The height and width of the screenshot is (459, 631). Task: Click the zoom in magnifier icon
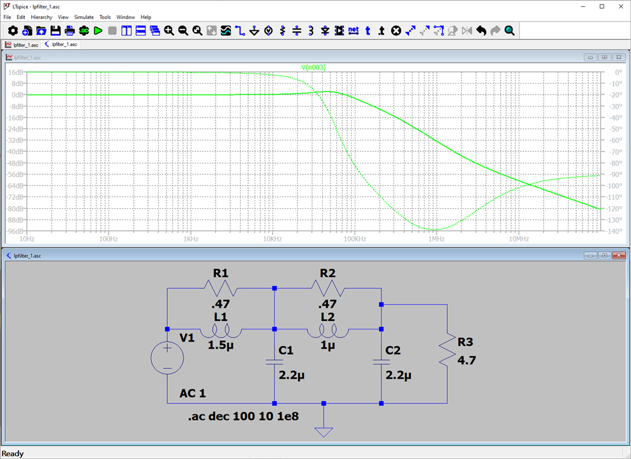point(169,31)
